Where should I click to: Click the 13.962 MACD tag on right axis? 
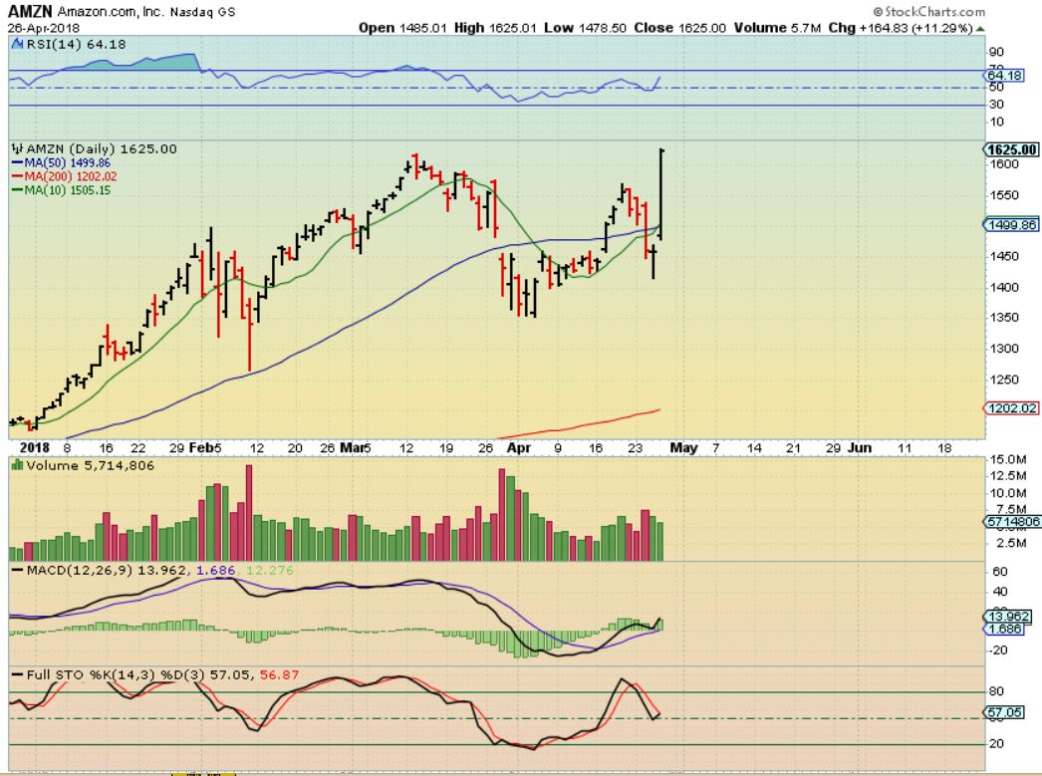coord(1007,617)
